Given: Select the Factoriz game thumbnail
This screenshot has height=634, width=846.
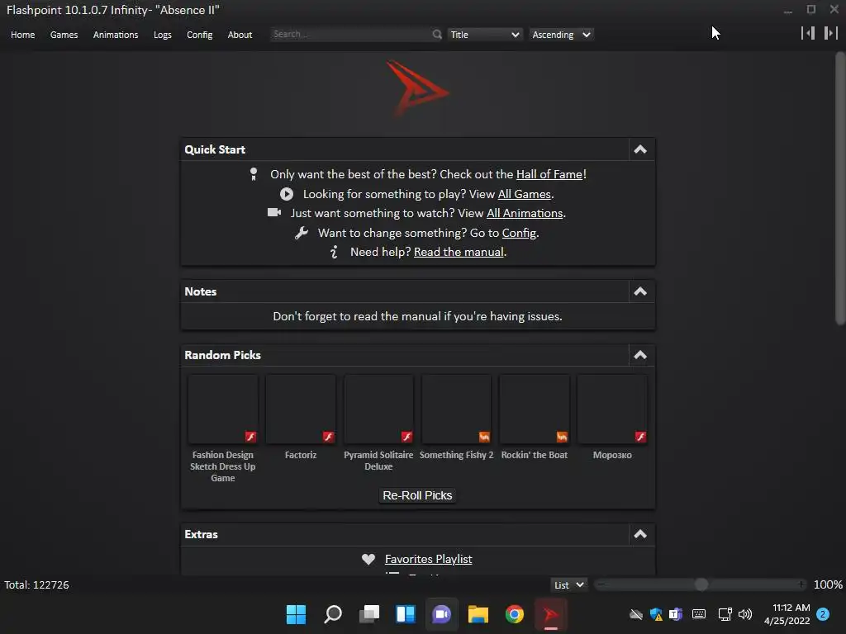Looking at the screenshot, I should [x=301, y=409].
